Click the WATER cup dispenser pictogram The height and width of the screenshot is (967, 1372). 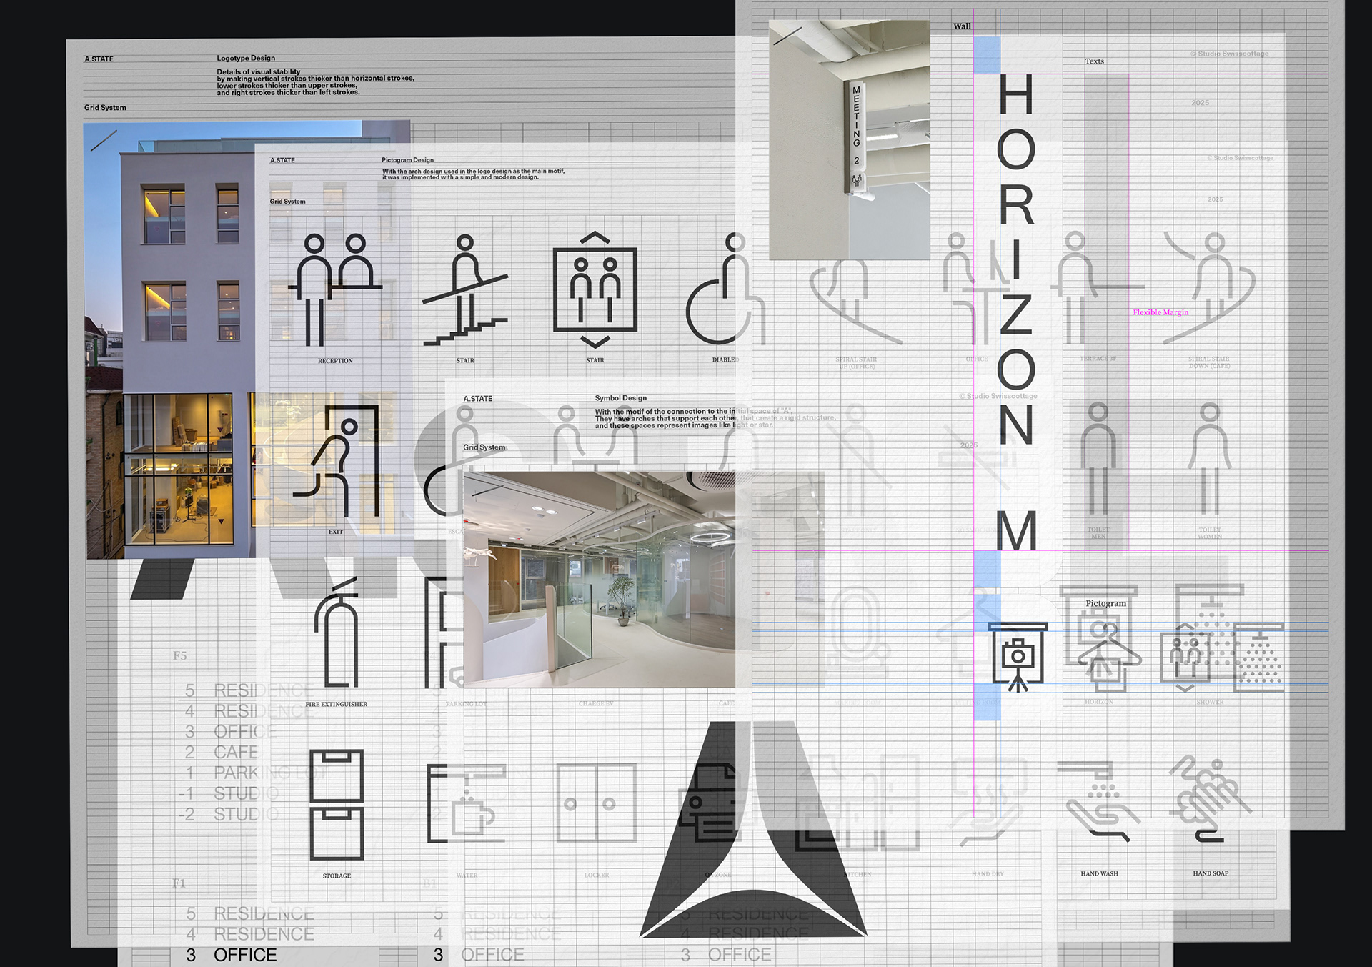point(467,803)
